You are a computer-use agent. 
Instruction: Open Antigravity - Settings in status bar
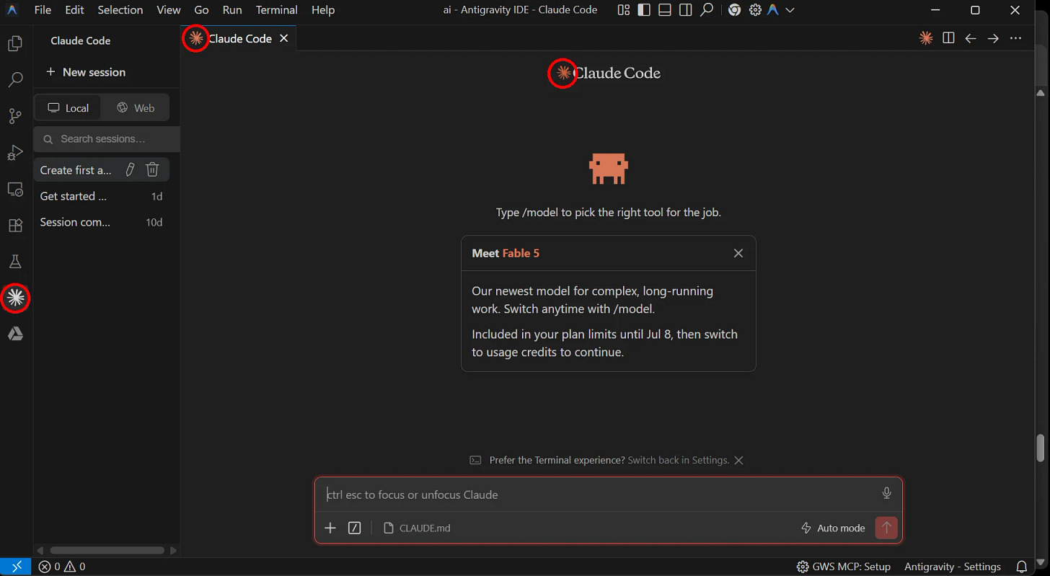pos(953,567)
